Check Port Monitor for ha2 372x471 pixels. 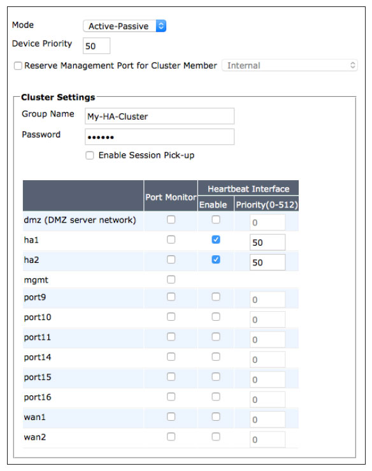171,260
